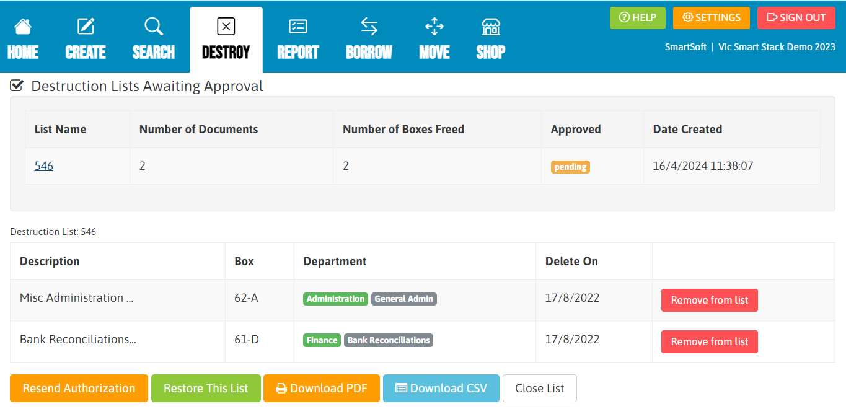The image size is (846, 409).
Task: Download the list as CSV
Action: coord(441,388)
